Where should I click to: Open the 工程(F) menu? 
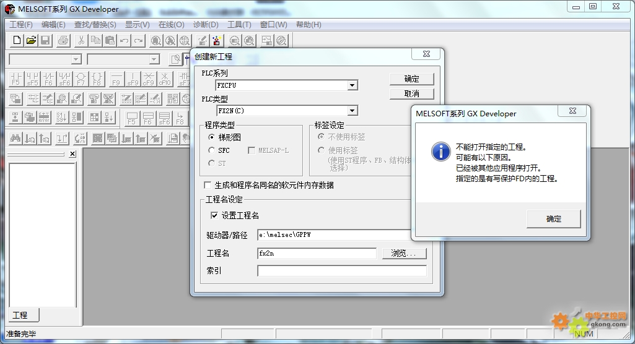[20, 25]
